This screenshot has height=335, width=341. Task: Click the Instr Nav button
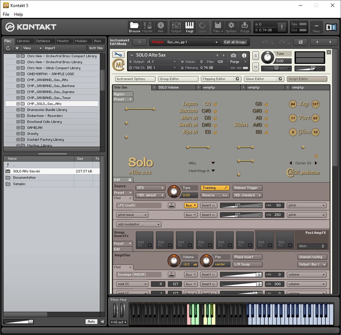pos(96,48)
